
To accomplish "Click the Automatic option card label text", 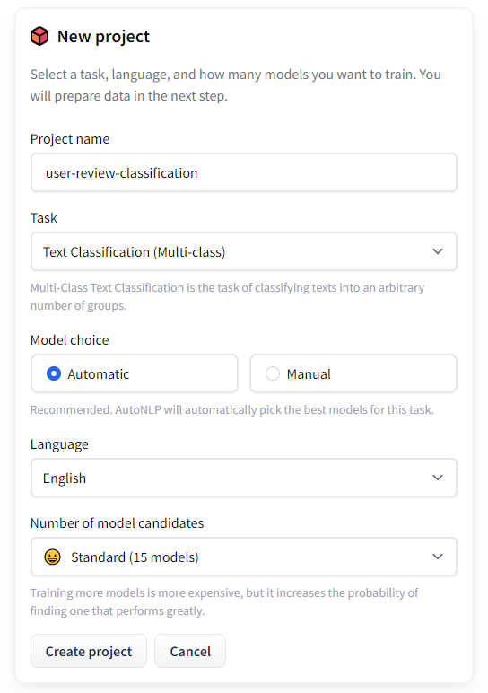I will 99,374.
